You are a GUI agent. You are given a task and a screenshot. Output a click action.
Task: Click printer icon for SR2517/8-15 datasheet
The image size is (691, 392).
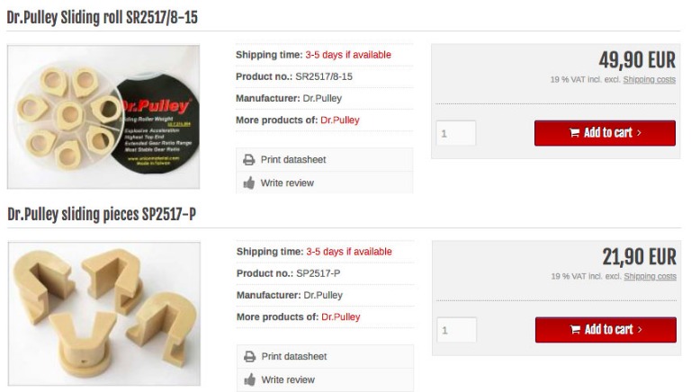[249, 160]
